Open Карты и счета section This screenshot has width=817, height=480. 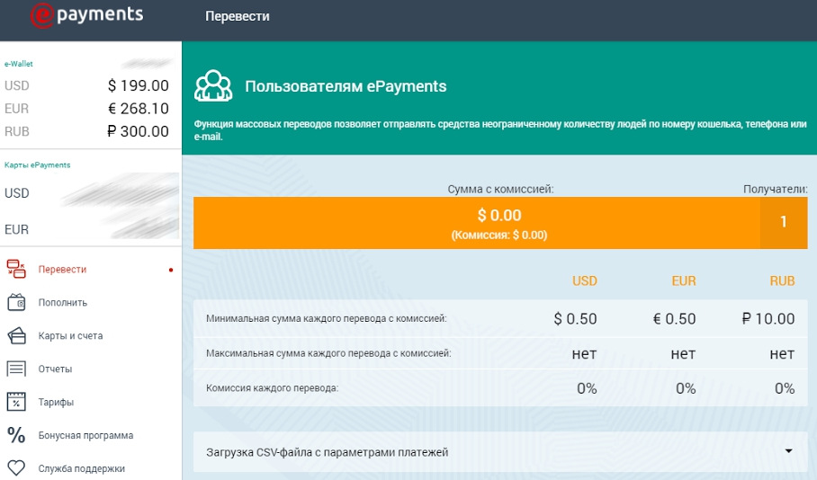click(x=70, y=336)
